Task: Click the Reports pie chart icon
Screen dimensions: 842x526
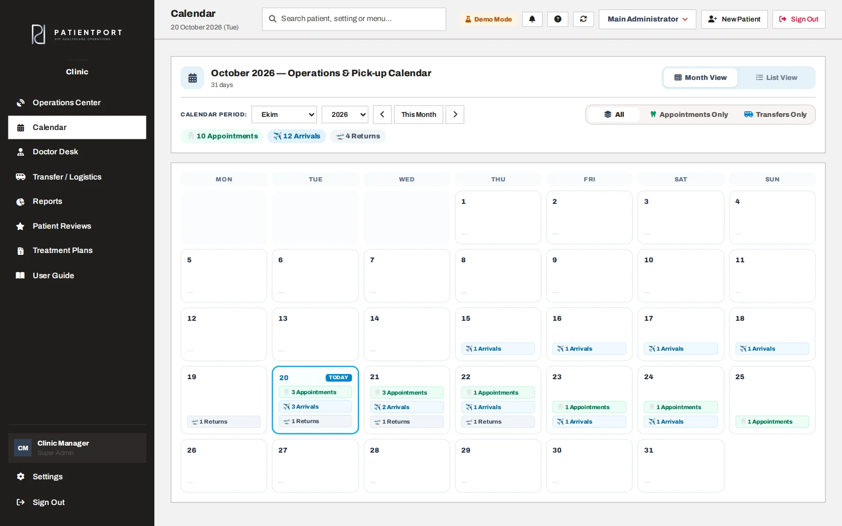Action: tap(21, 202)
